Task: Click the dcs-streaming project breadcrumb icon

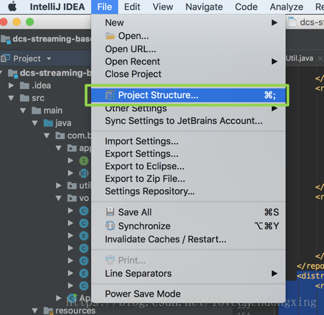Action: coord(6,40)
